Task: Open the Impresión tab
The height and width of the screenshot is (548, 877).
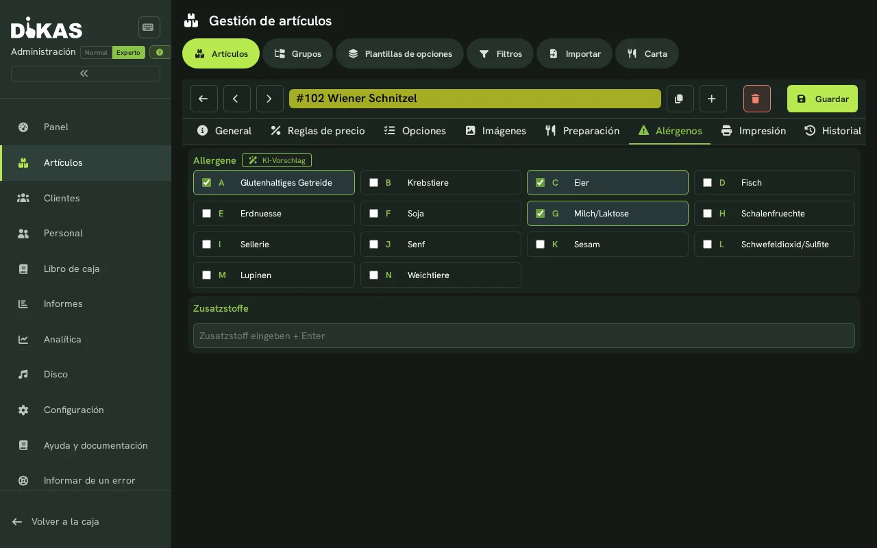Action: (754, 131)
